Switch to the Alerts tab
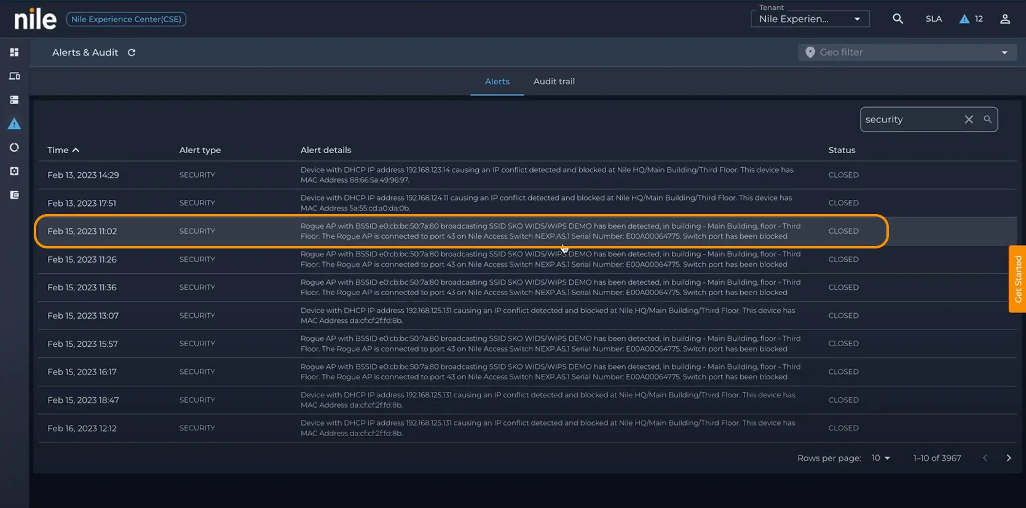This screenshot has height=508, width=1026. [x=497, y=81]
